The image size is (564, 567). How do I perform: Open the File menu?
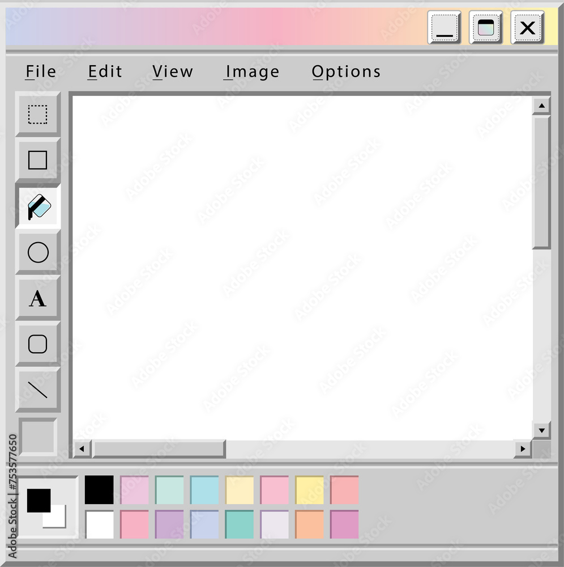pos(41,71)
